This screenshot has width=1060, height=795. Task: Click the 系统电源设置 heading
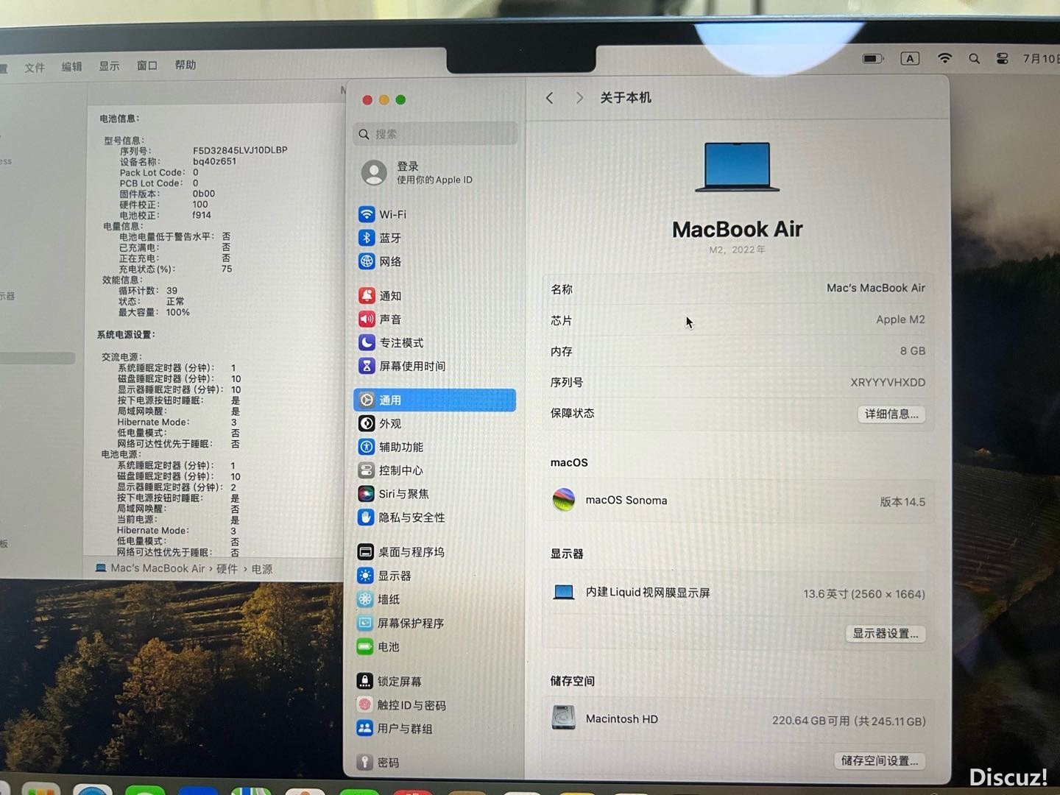click(x=126, y=335)
